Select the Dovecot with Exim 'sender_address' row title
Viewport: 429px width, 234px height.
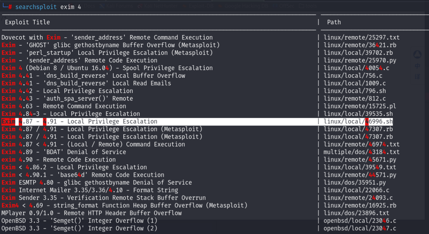[x=107, y=37]
